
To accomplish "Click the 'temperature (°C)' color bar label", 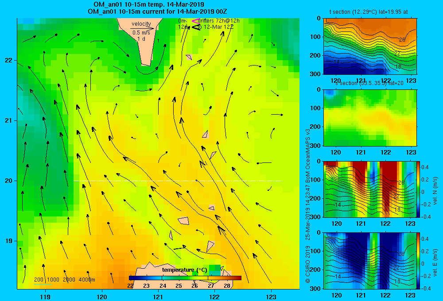I will tap(184, 270).
